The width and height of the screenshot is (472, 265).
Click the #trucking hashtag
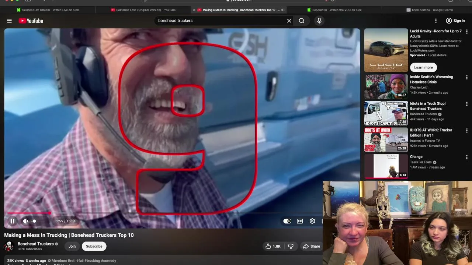pyautogui.click(x=92, y=261)
